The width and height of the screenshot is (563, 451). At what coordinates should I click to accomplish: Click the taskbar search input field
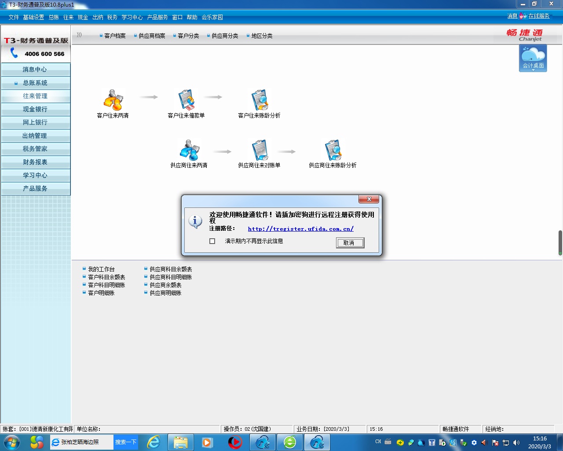click(x=81, y=442)
